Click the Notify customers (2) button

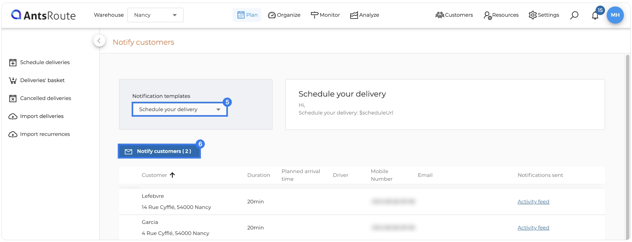click(x=159, y=151)
